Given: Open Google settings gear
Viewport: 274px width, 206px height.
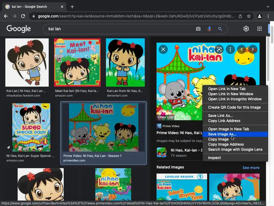Looking at the screenshot, I should pyautogui.click(x=246, y=29).
